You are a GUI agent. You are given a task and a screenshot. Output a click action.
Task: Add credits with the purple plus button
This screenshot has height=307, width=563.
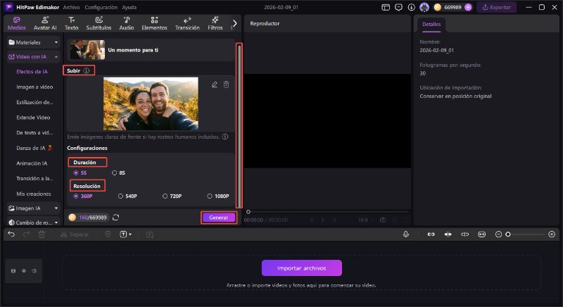[468, 7]
